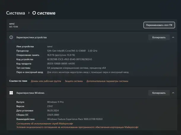This screenshot has width=181, height=135.
Task: Select the version value 23H2
Action: (50, 106)
